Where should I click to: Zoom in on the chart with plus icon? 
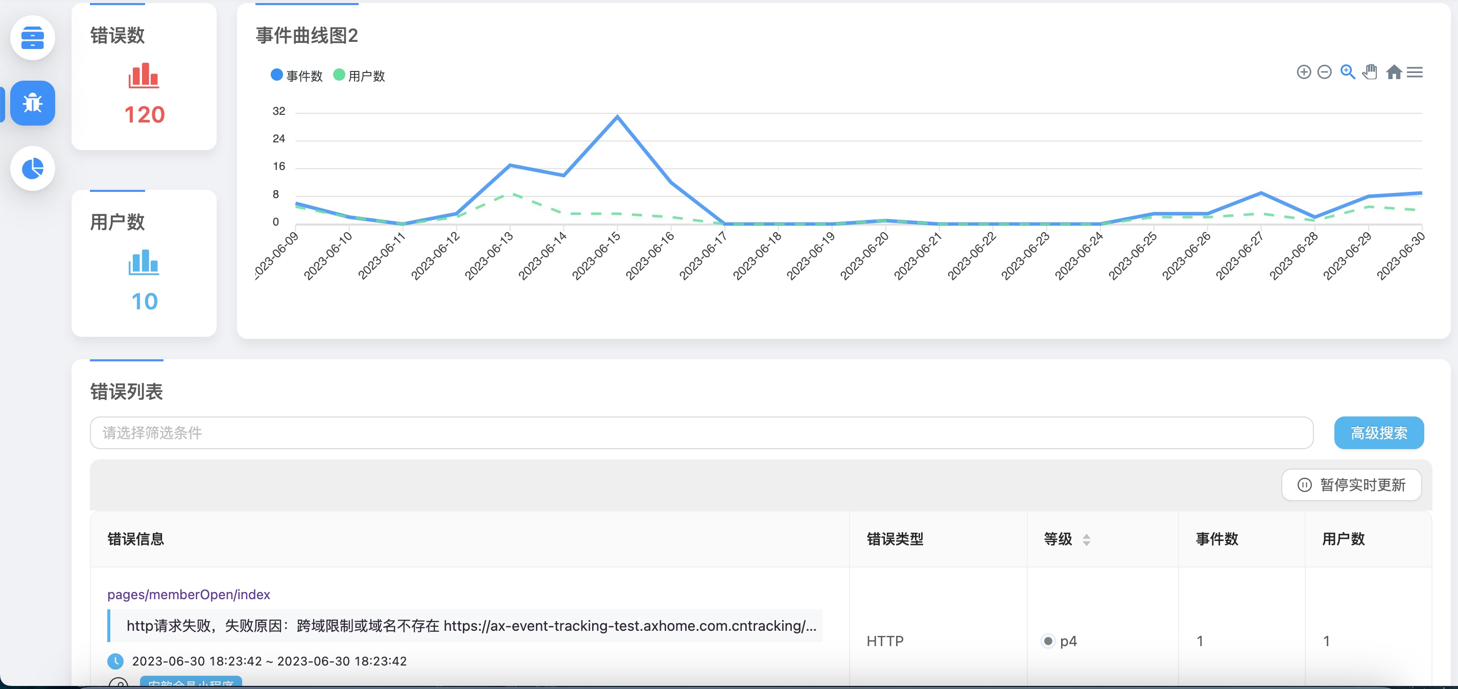point(1304,72)
